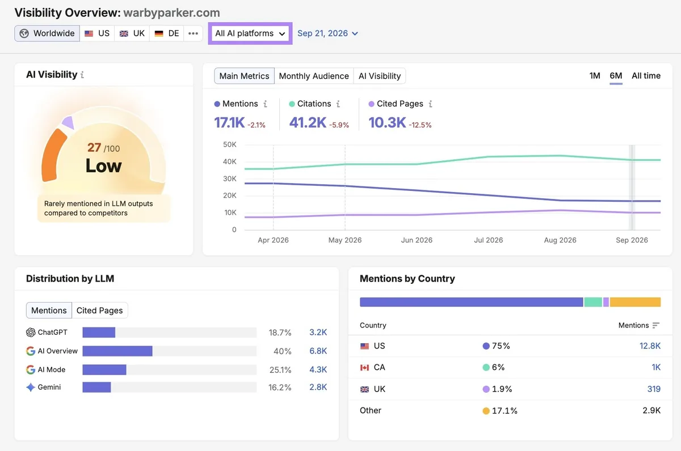This screenshot has height=451, width=681.
Task: Open the 1K Canada mentions link
Action: [x=656, y=368]
